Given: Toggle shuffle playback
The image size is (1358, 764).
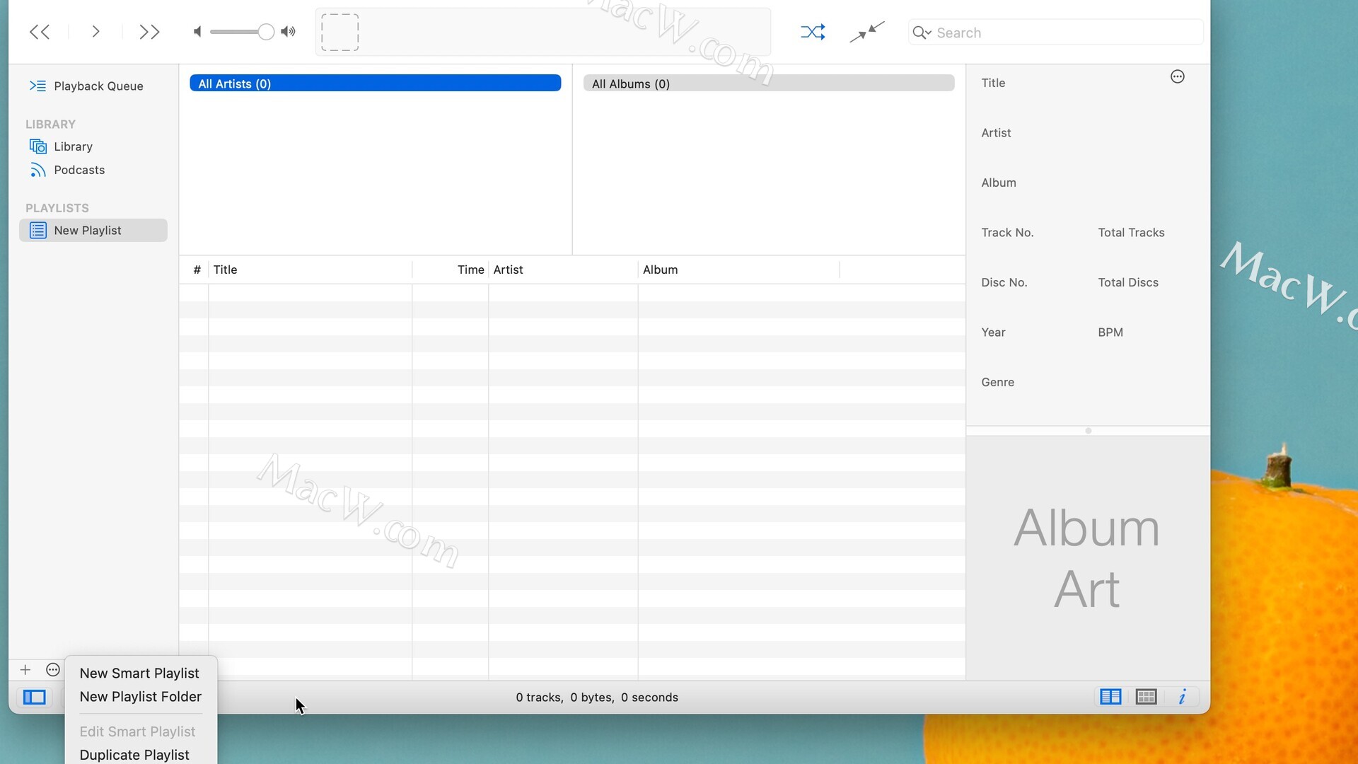Looking at the screenshot, I should pyautogui.click(x=813, y=32).
